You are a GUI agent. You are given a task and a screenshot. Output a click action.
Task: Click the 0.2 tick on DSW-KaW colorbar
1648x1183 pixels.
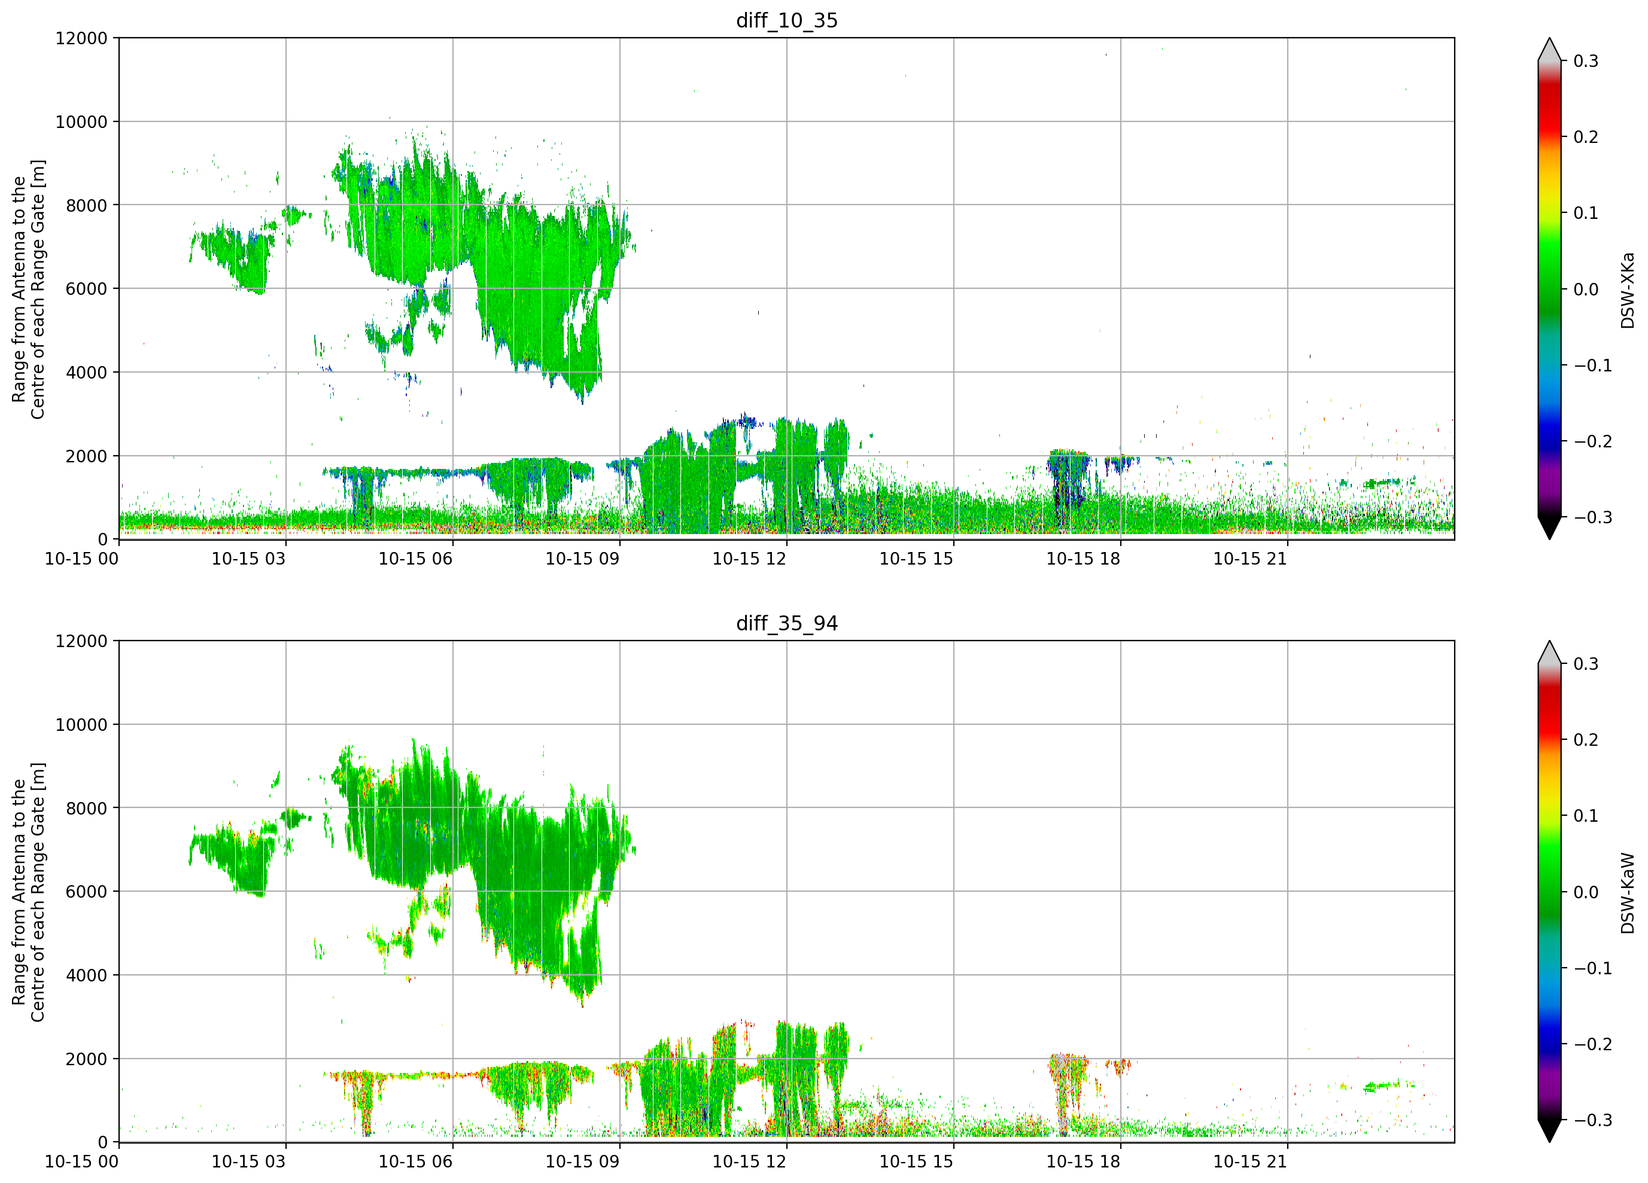[x=1586, y=740]
